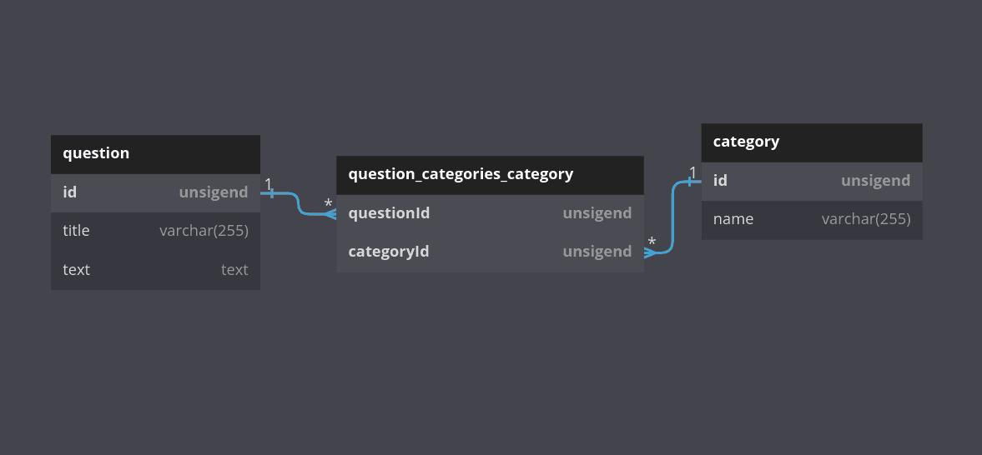This screenshot has height=455, width=982.
Task: Click the "*" cardinality marker beside questionId
Action: point(328,204)
